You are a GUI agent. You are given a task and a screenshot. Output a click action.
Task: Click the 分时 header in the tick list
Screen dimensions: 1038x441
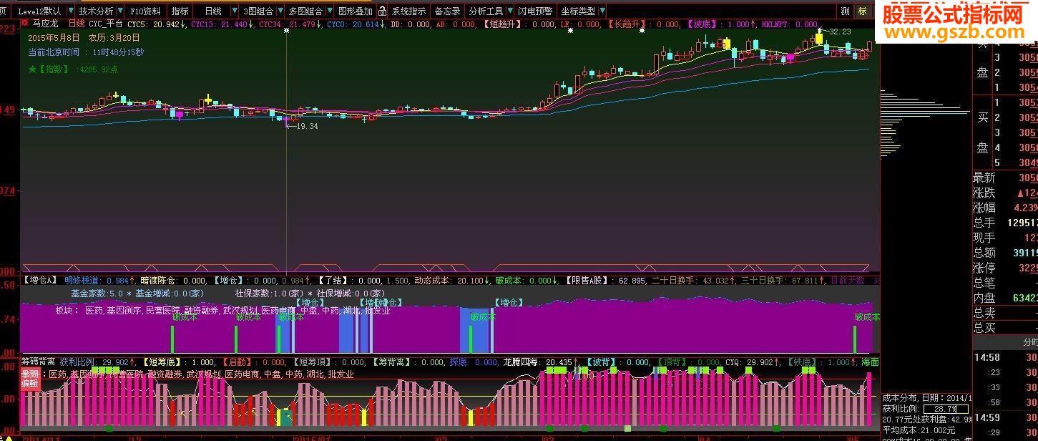1029,342
